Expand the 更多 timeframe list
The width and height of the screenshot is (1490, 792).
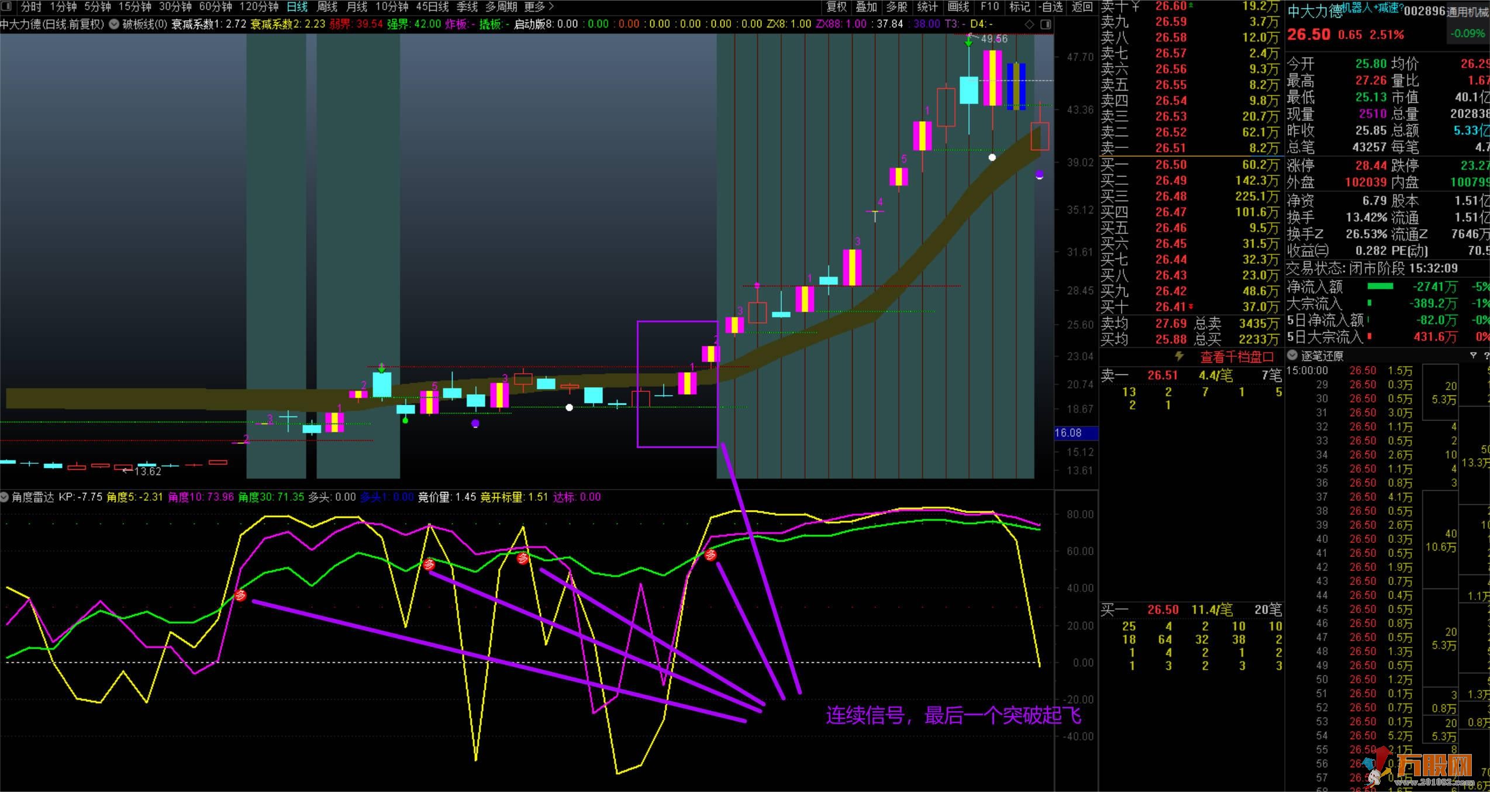coord(539,7)
